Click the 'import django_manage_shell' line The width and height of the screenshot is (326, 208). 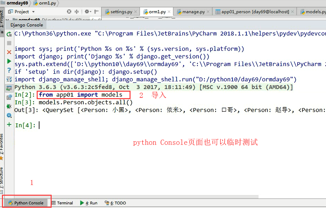click(155, 79)
